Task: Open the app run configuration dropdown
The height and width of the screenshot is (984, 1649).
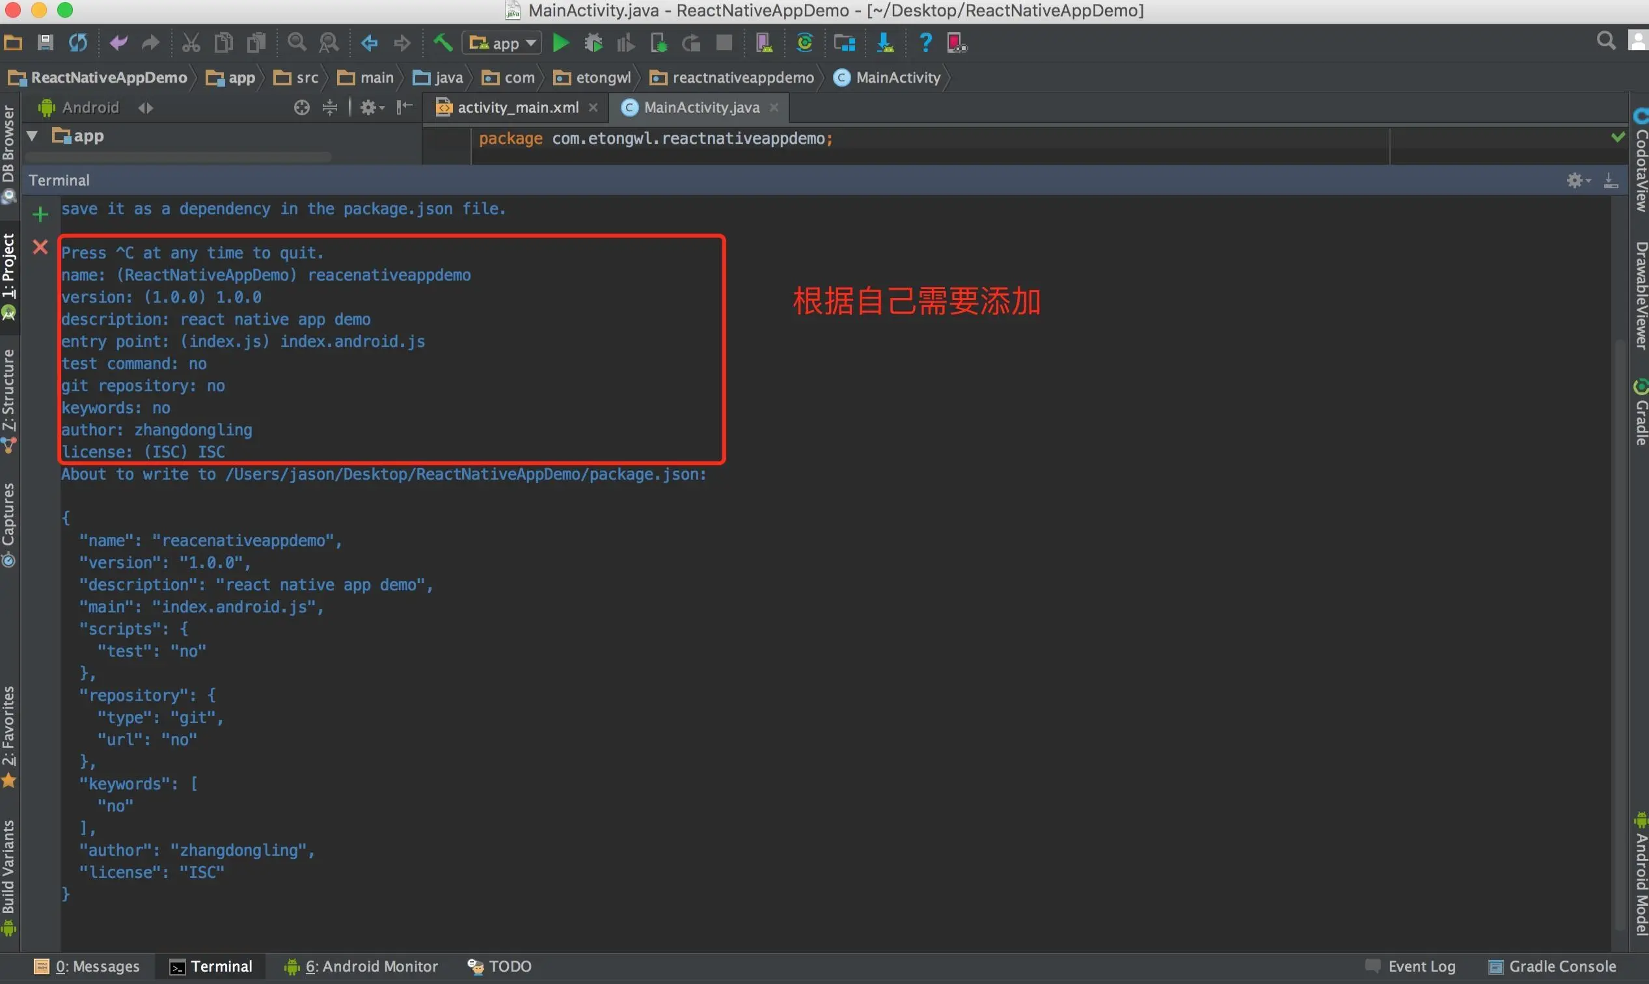Action: coord(502,43)
